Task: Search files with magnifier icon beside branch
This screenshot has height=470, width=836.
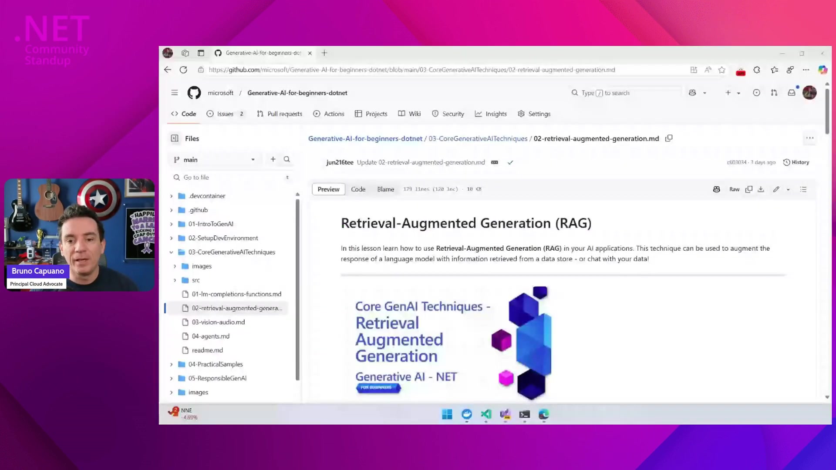Action: [287, 159]
